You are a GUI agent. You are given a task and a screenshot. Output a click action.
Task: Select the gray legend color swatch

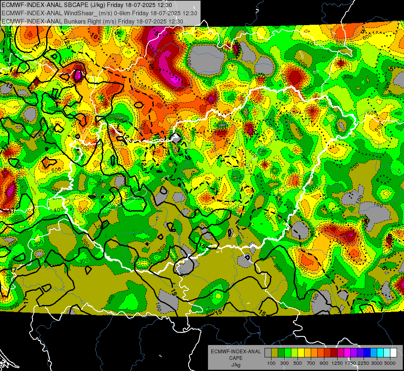(x=268, y=352)
